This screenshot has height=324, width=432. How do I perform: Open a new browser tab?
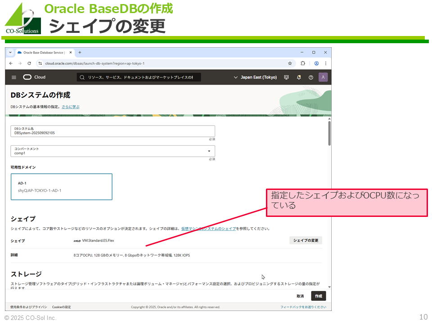pyautogui.click(x=80, y=52)
